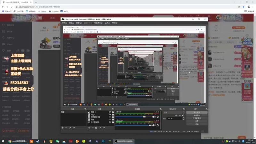Image resolution: width=256 pixels, height=144 pixels.
Task: Open transition properties gear icon
Action: click(183, 116)
